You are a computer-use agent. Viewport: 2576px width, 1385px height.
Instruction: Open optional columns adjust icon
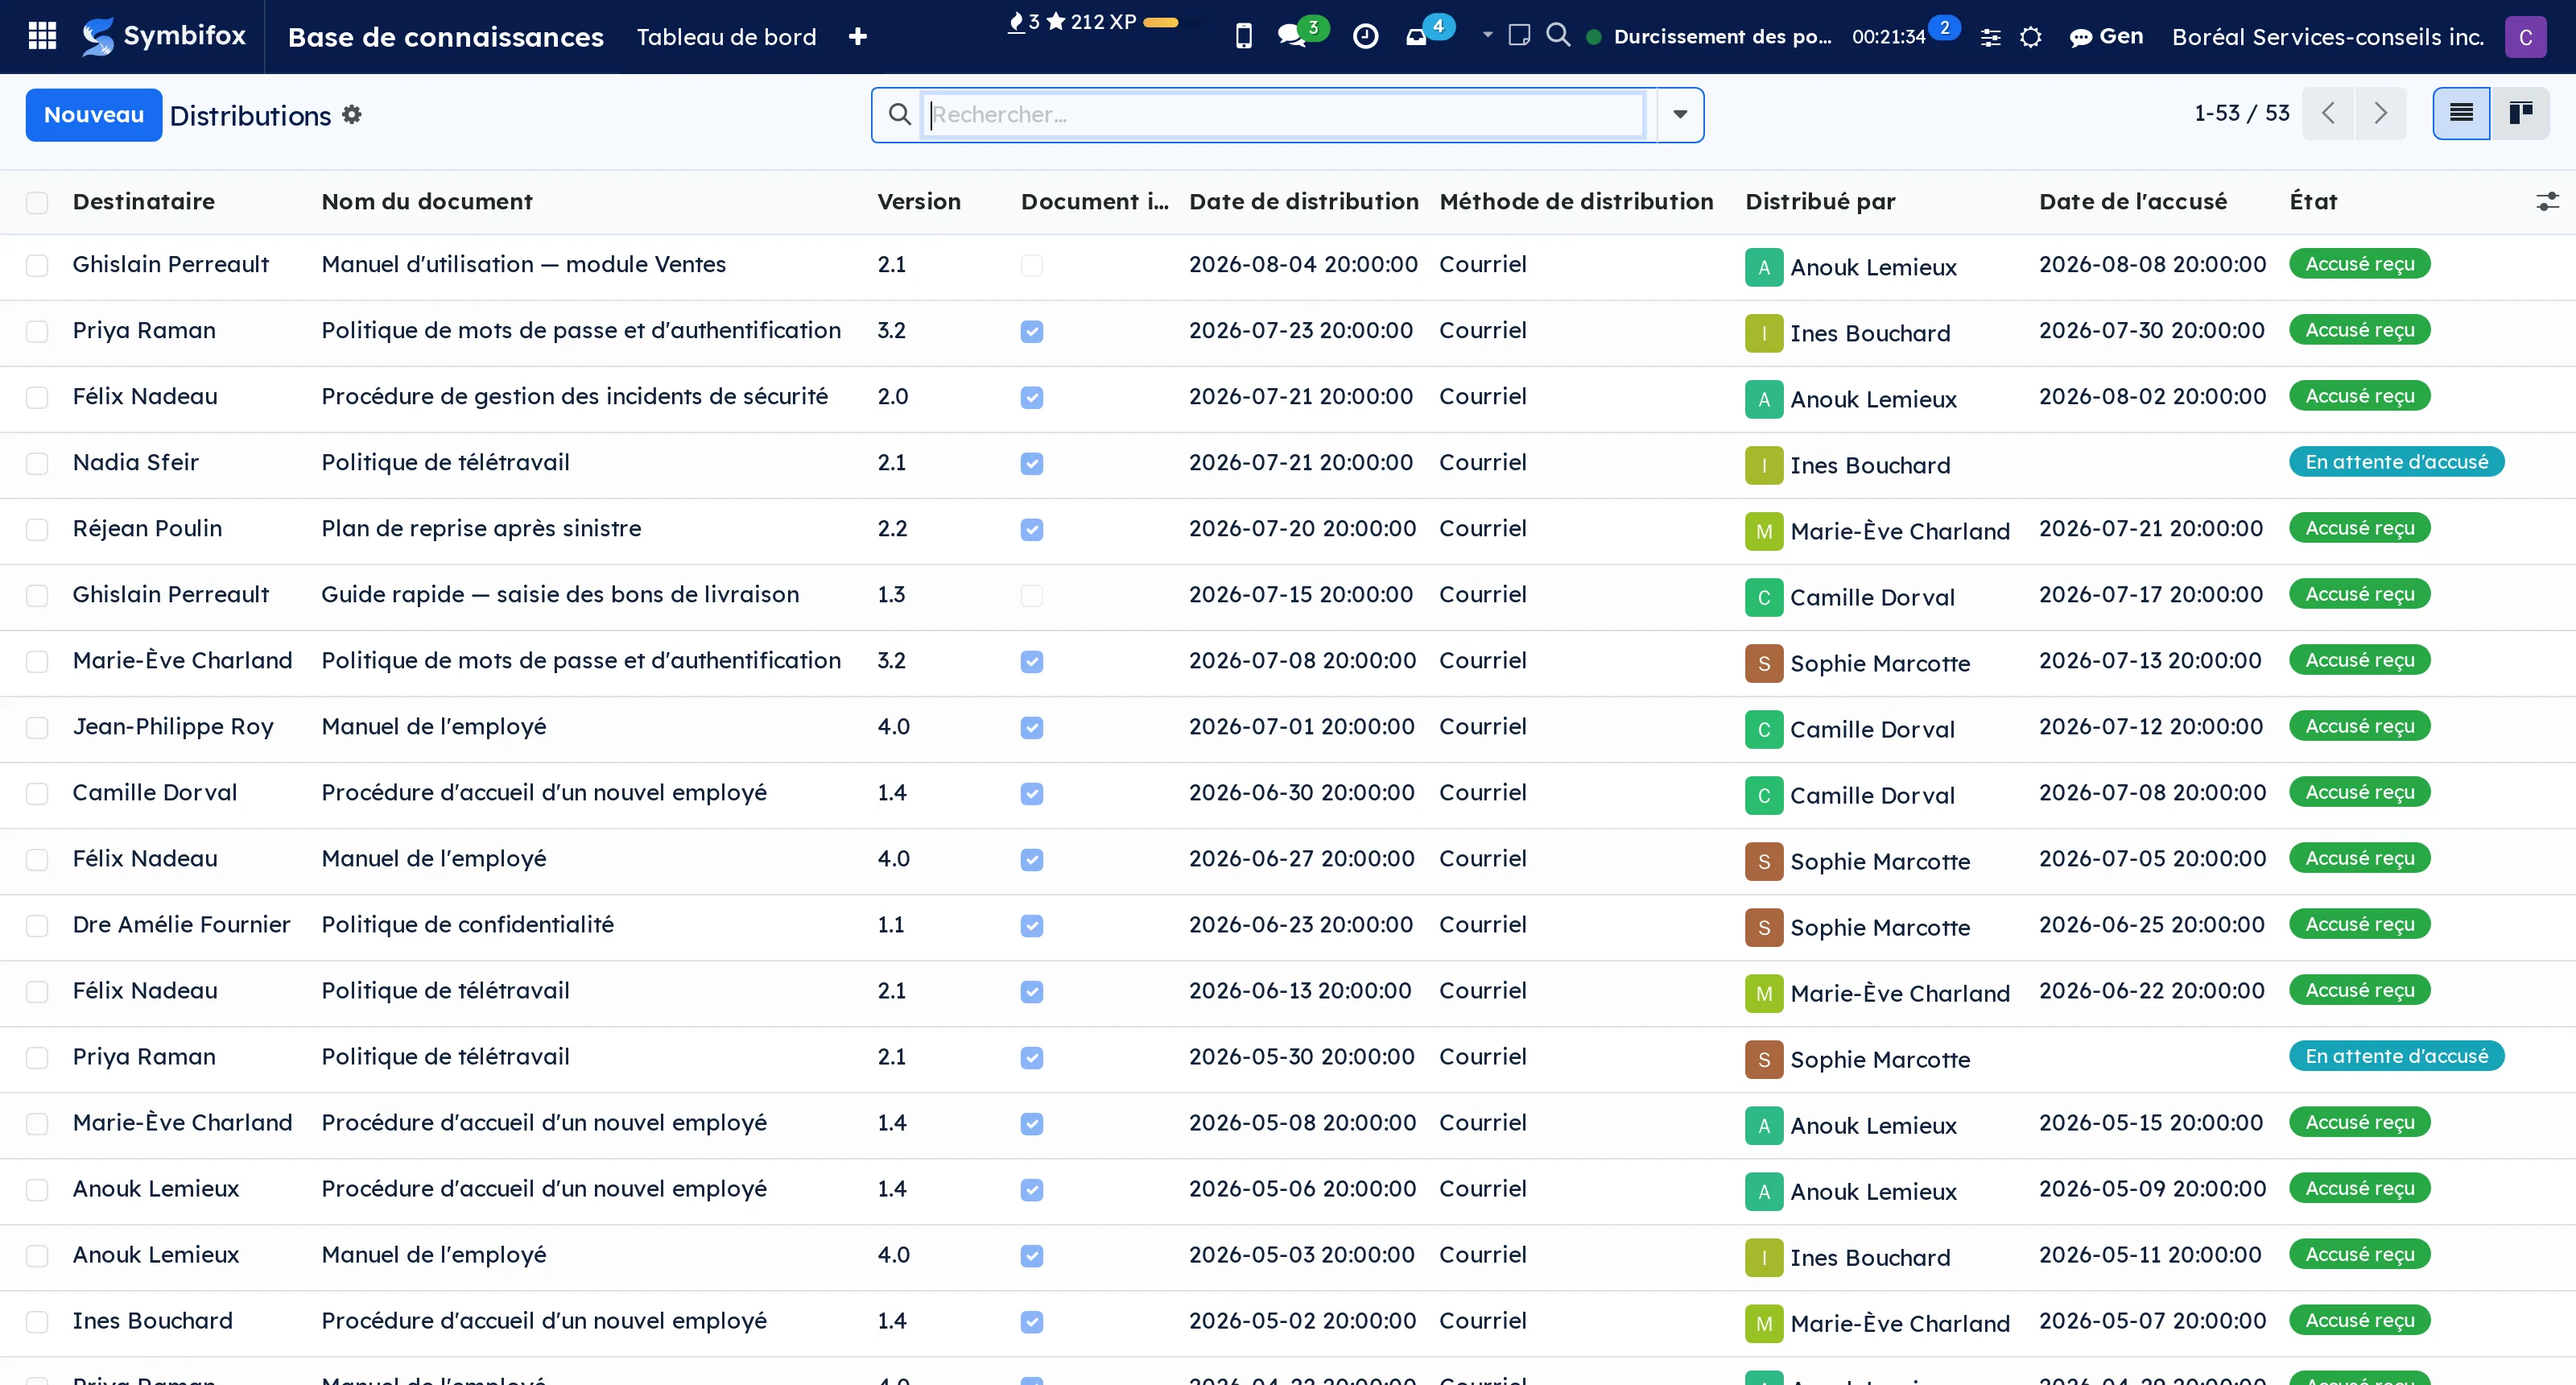(x=2547, y=202)
